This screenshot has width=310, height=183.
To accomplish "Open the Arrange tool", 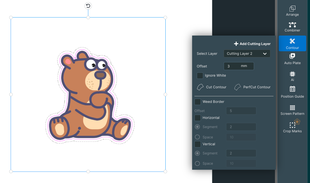I will click(x=292, y=11).
